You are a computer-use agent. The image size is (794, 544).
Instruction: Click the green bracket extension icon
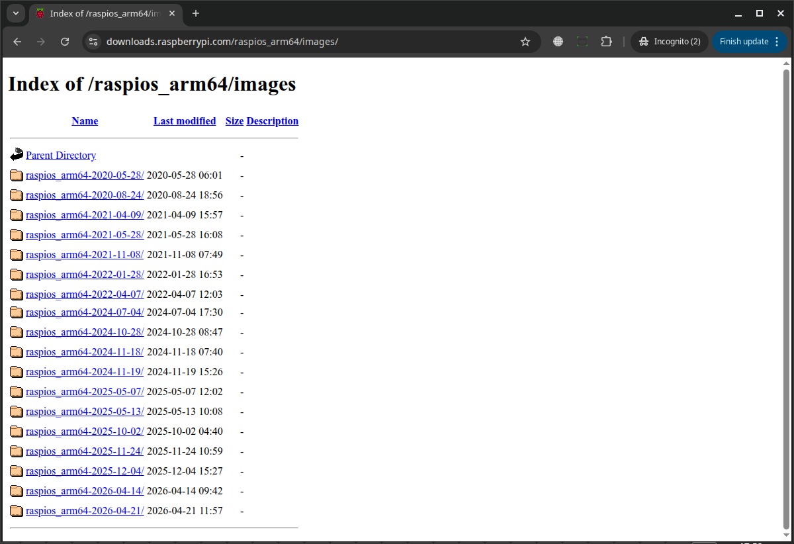pyautogui.click(x=582, y=42)
